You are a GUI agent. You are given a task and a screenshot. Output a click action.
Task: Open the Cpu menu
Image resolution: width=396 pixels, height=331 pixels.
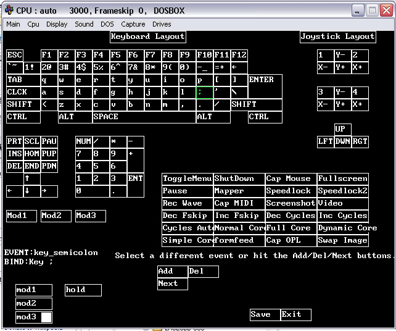pyautogui.click(x=33, y=24)
